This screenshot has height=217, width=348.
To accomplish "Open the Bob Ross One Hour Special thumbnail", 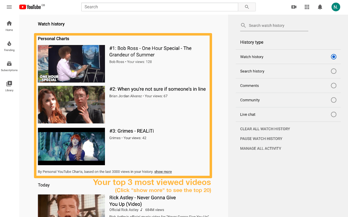I will 71,64.
